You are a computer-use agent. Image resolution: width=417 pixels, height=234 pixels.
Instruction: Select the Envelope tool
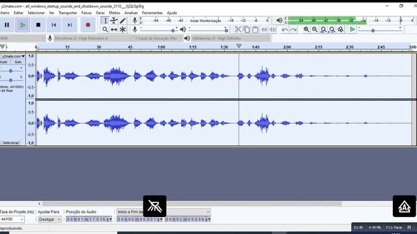[114, 20]
